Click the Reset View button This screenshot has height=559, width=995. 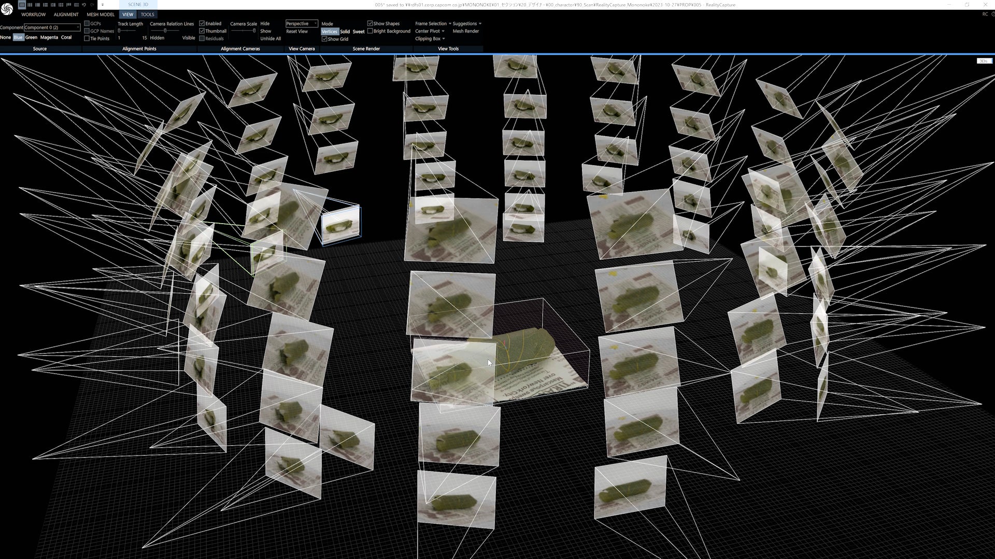click(296, 31)
